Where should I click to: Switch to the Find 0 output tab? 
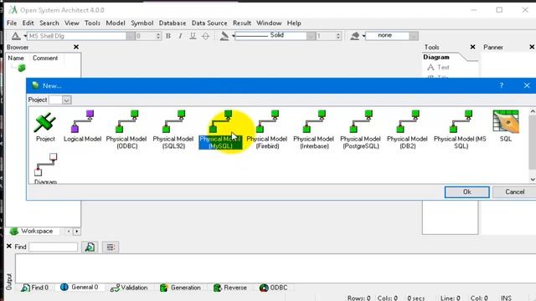pyautogui.click(x=35, y=288)
